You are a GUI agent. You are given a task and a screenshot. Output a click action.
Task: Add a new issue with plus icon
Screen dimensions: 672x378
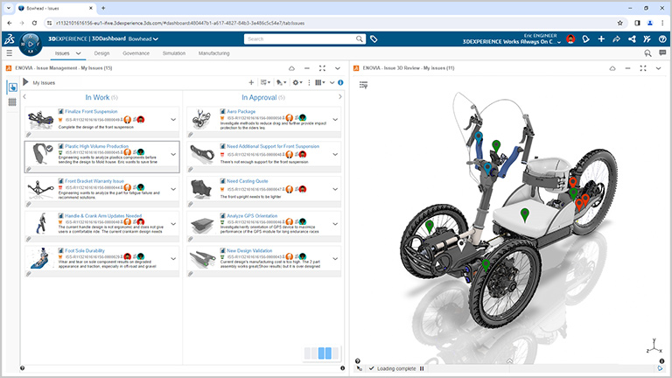pos(252,82)
